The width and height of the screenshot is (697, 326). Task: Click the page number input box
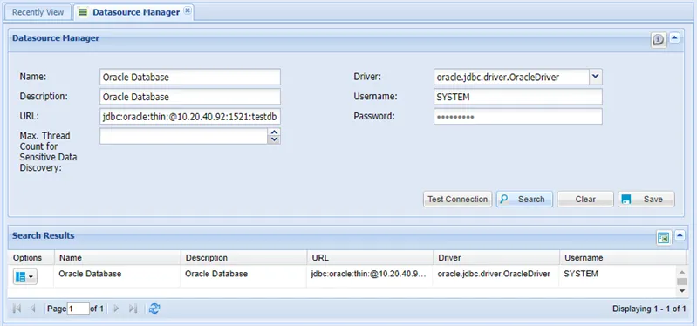tap(79, 309)
